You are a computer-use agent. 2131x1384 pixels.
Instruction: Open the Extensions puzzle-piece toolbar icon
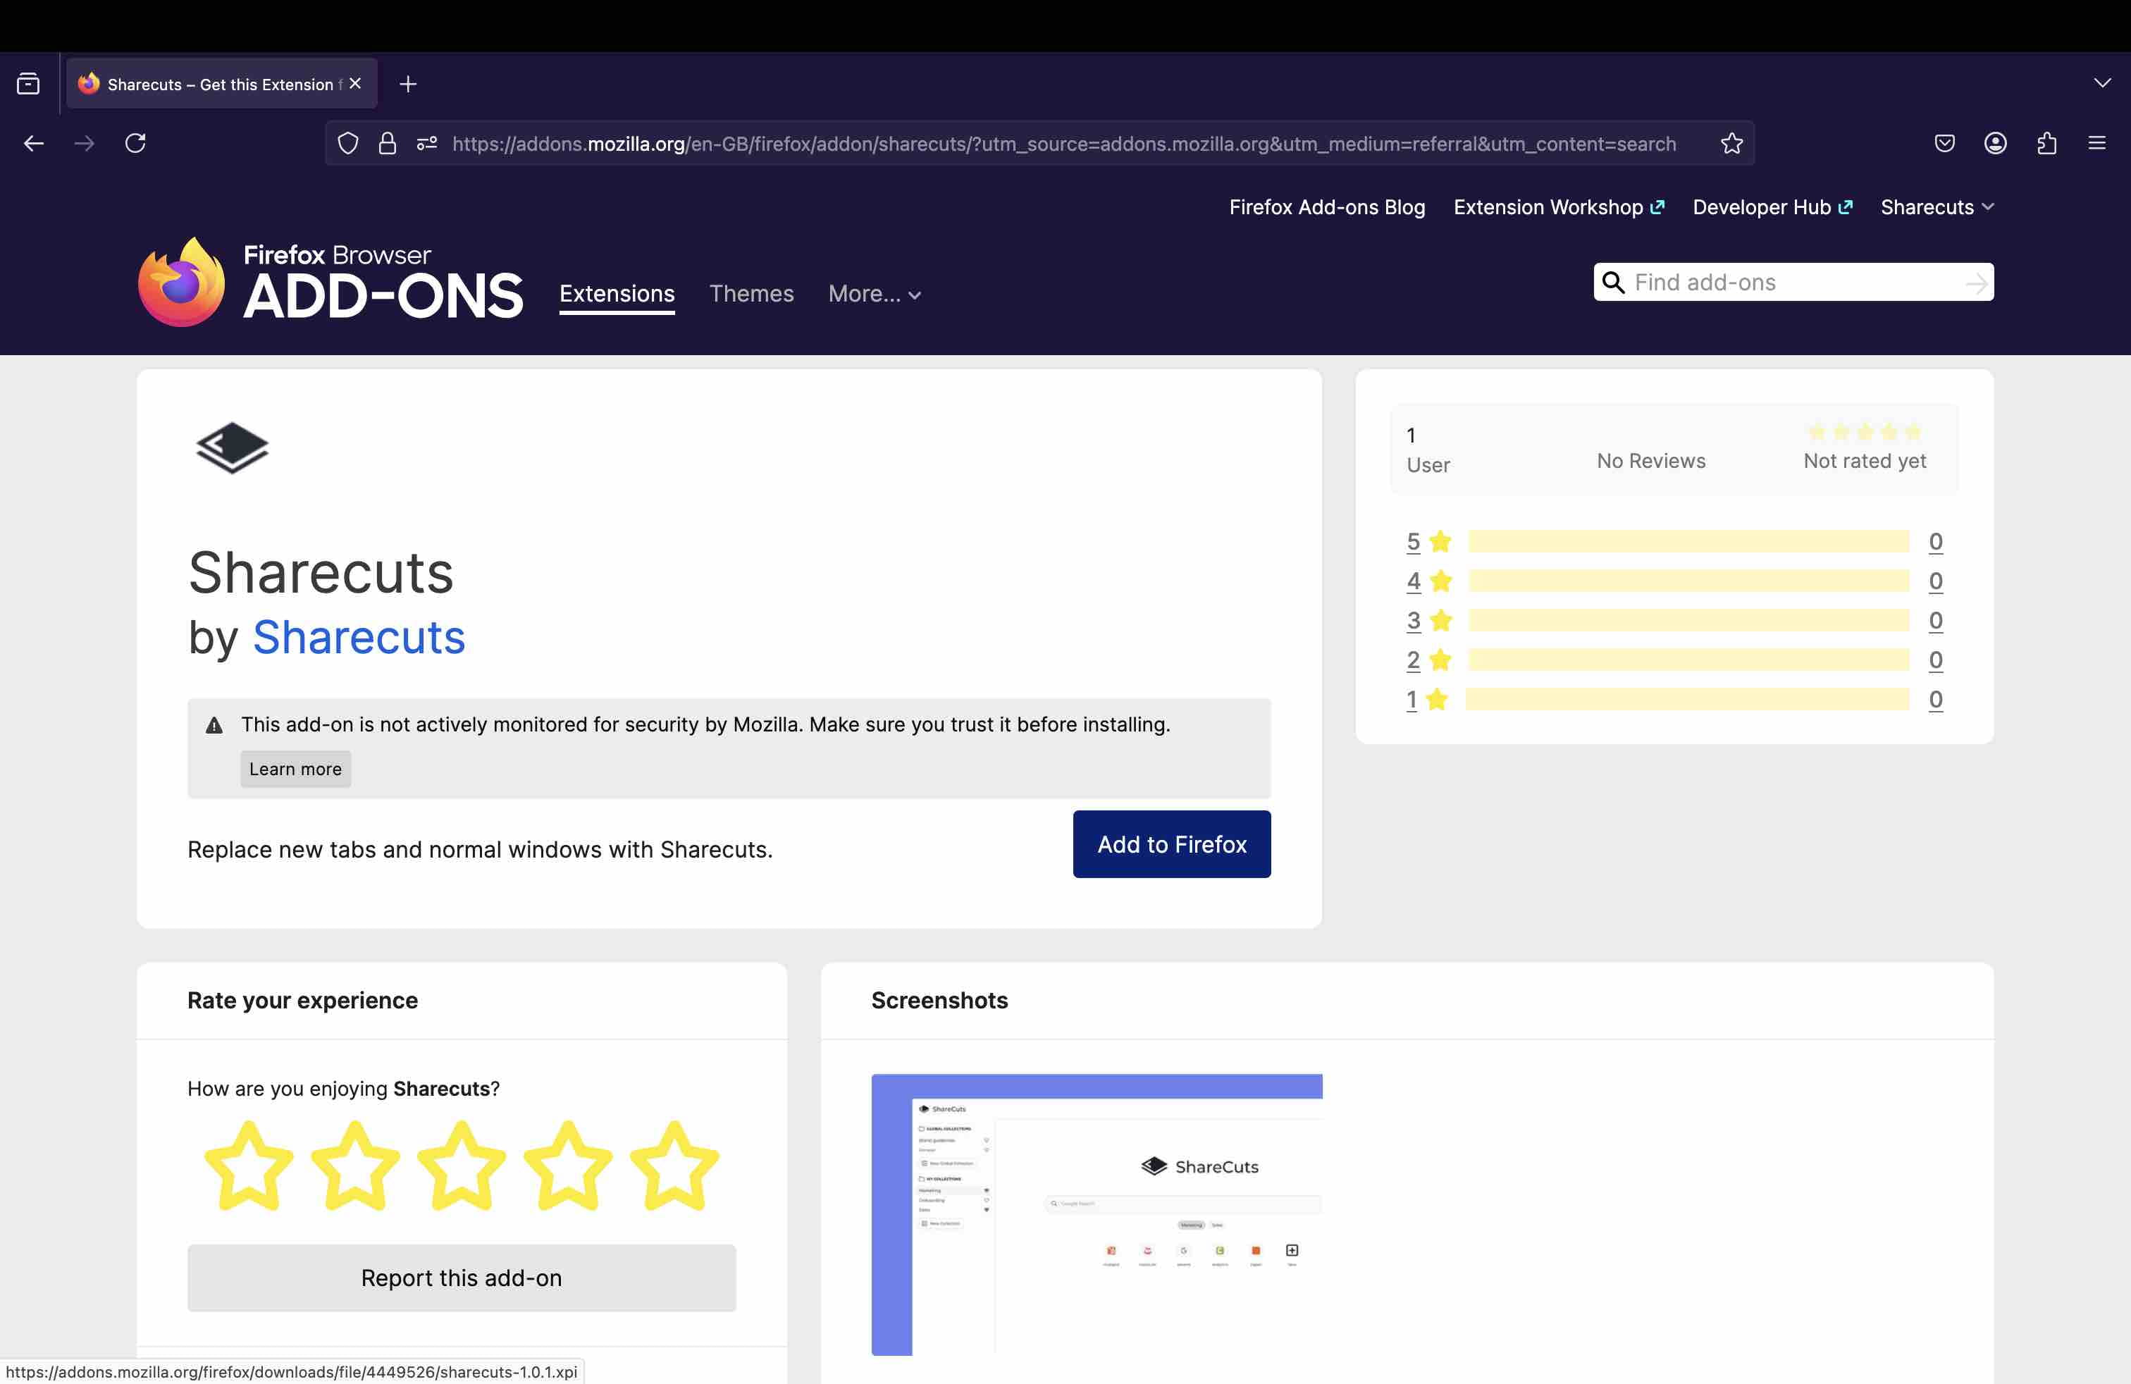2046,143
